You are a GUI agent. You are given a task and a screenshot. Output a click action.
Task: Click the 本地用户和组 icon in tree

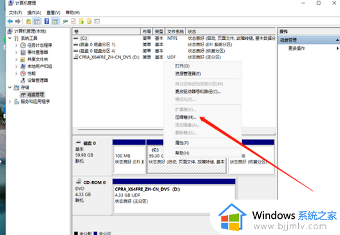[x=23, y=66]
